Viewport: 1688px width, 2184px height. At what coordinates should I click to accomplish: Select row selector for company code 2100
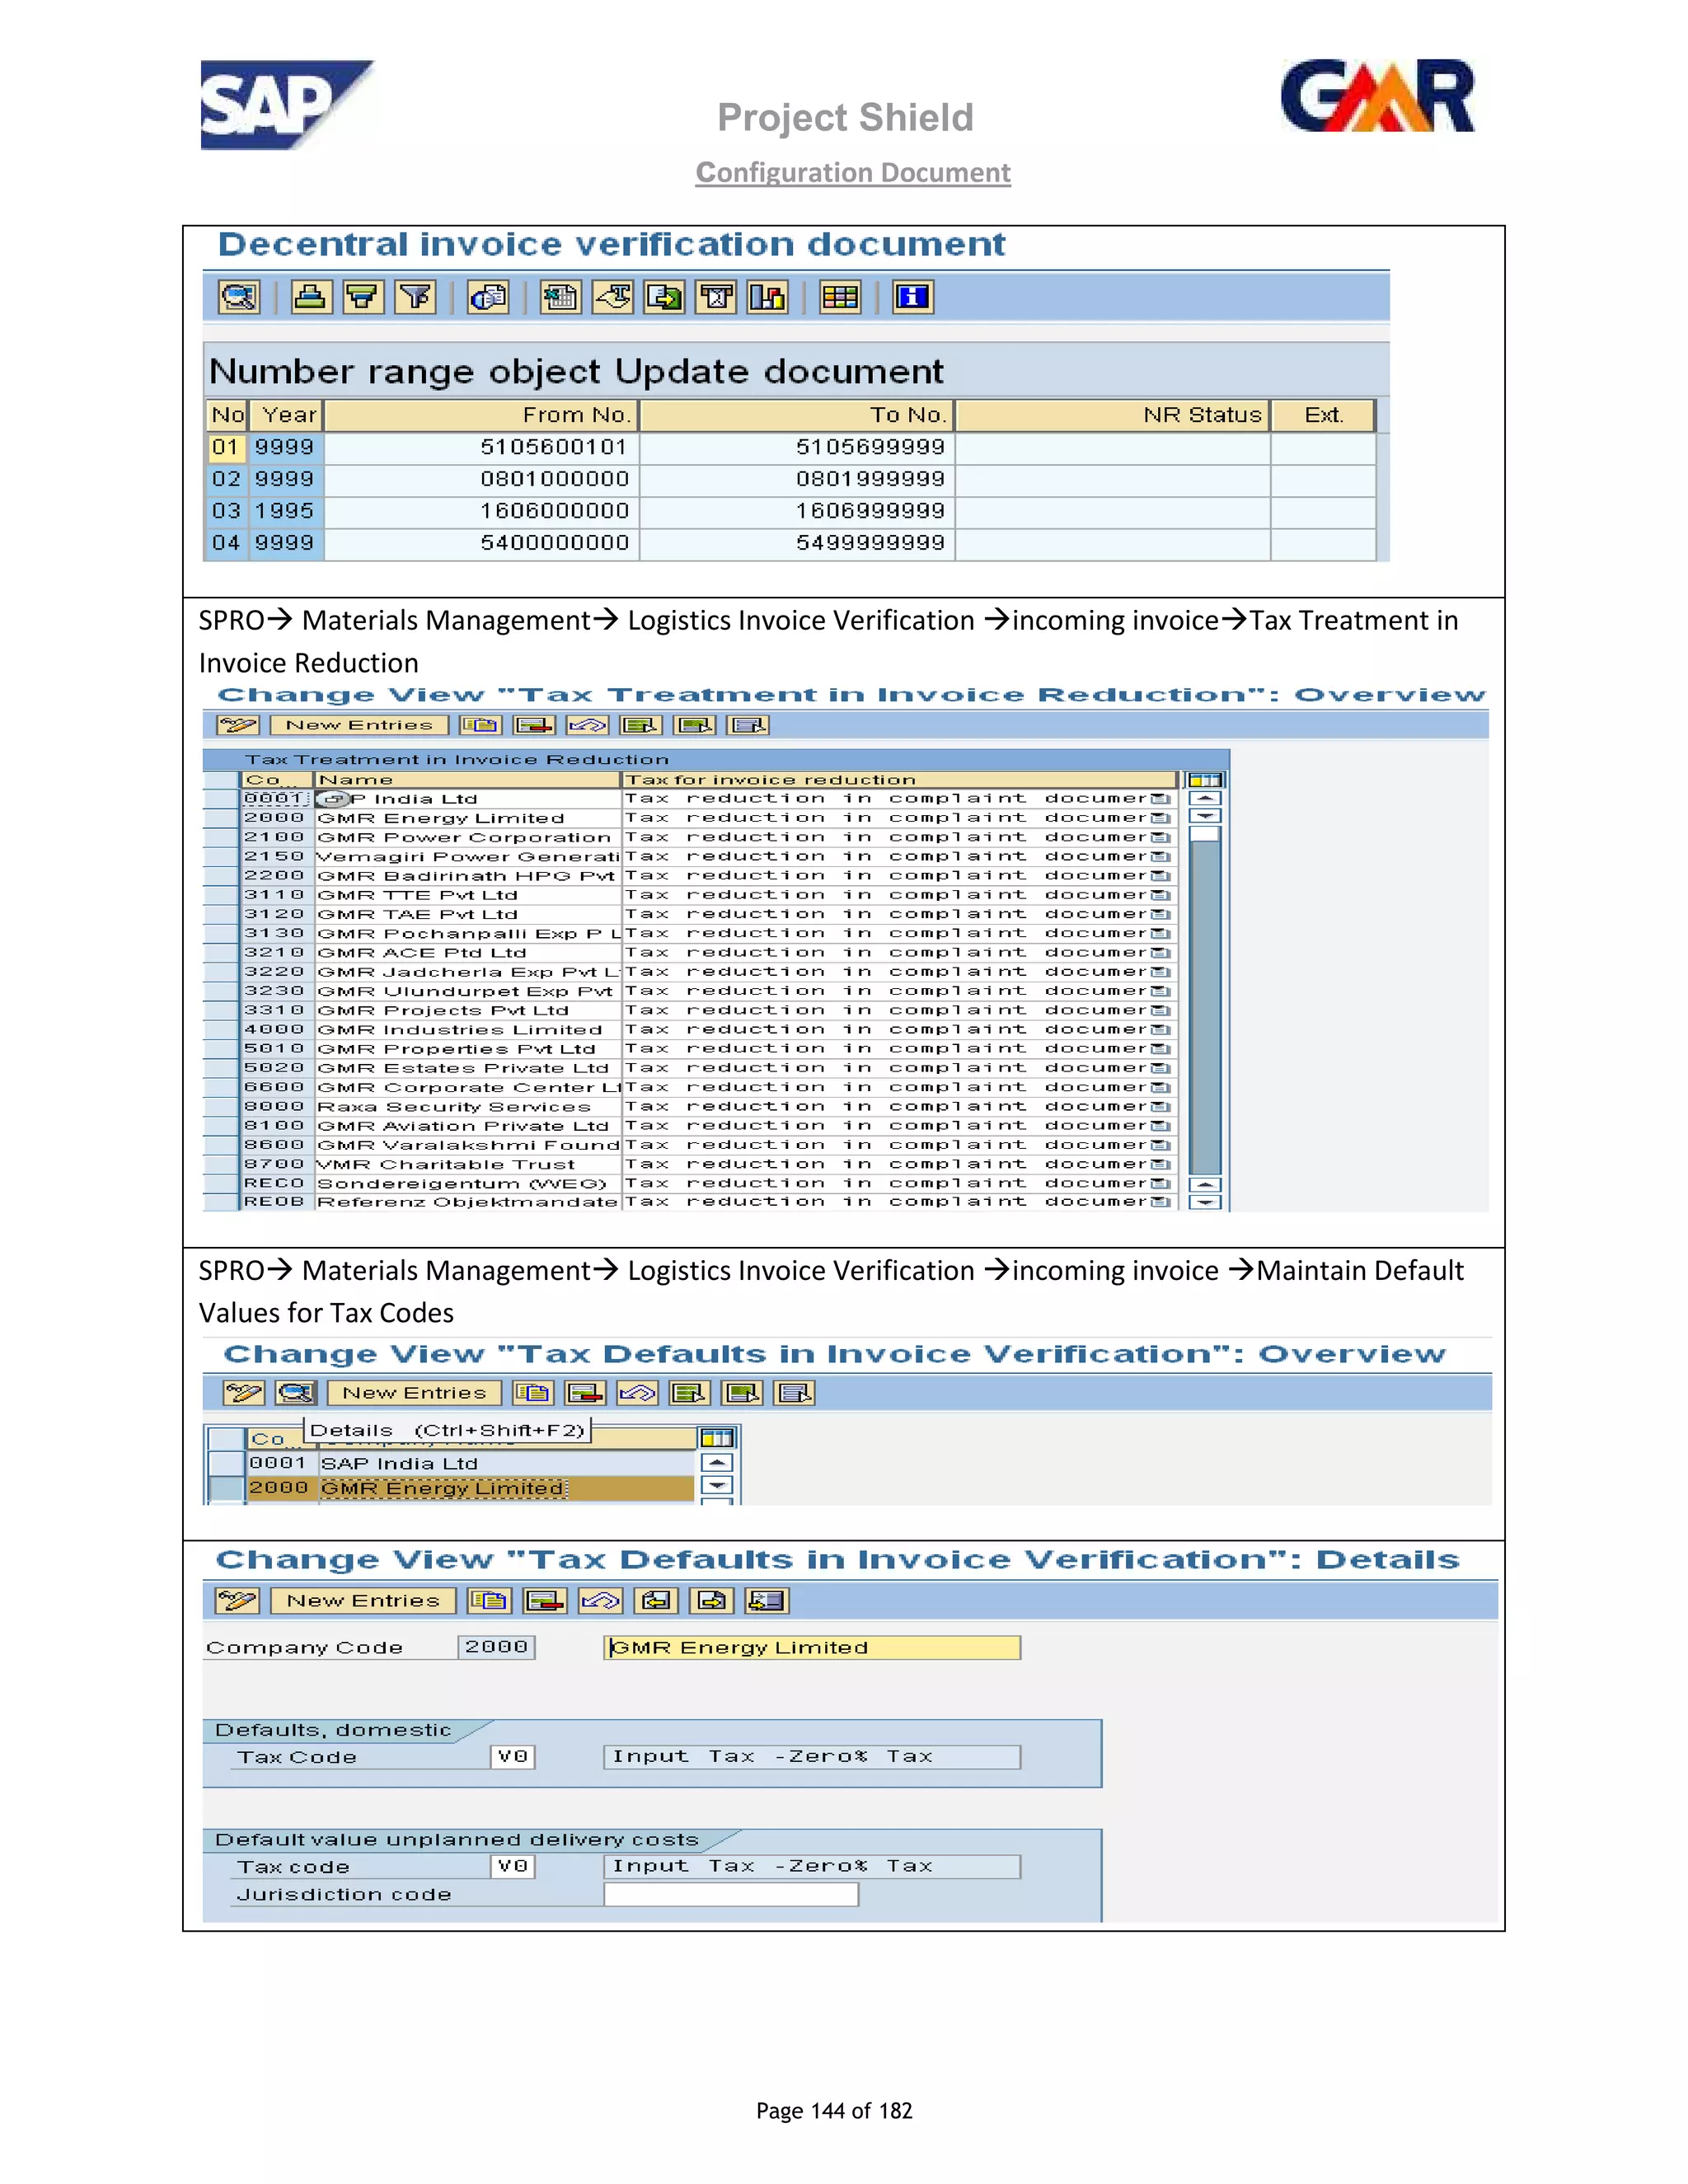point(221,837)
